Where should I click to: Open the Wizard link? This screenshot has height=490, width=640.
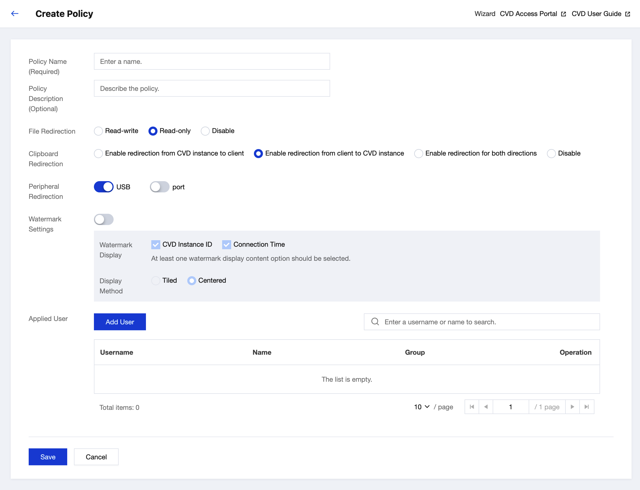(484, 14)
